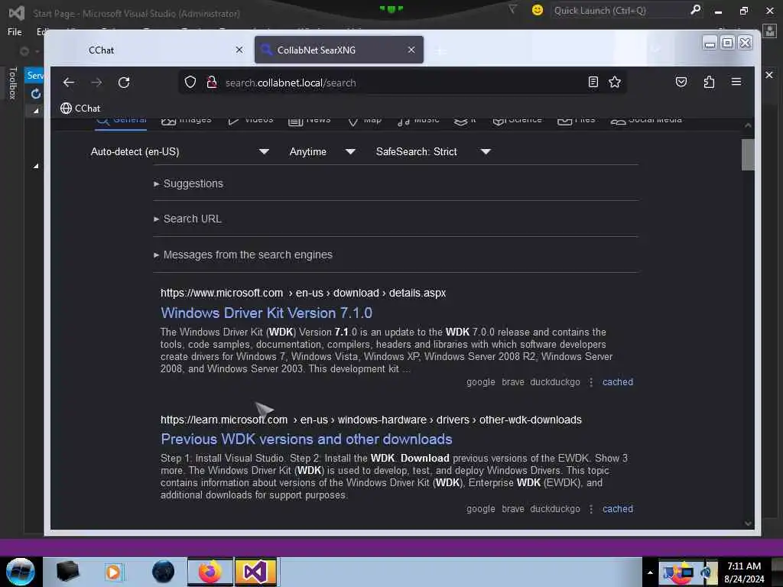Open the media player taskbar icon

pyautogui.click(x=113, y=572)
